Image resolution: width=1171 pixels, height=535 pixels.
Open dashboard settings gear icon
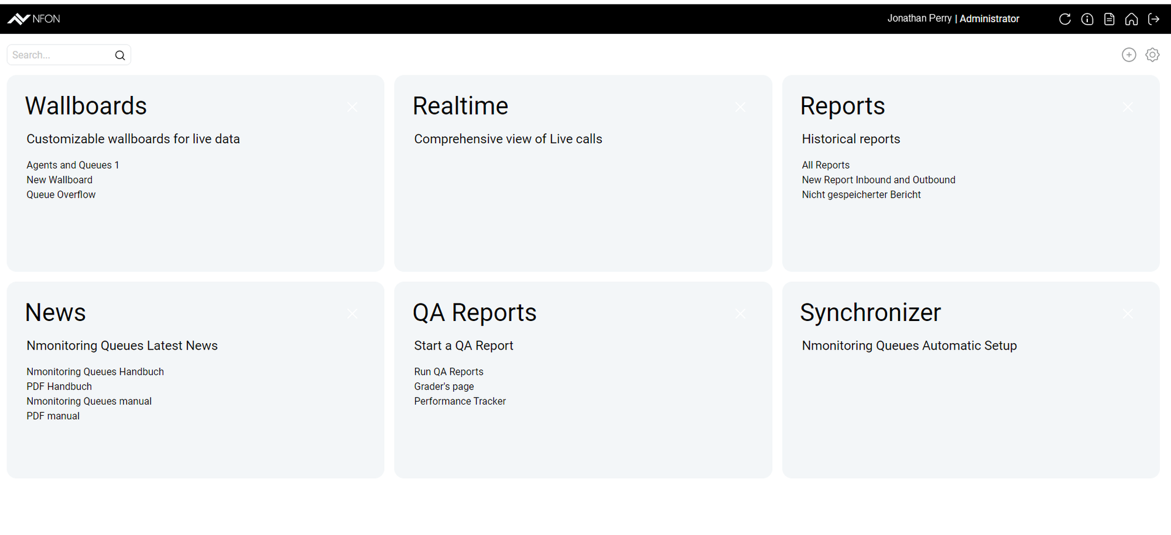(x=1152, y=55)
